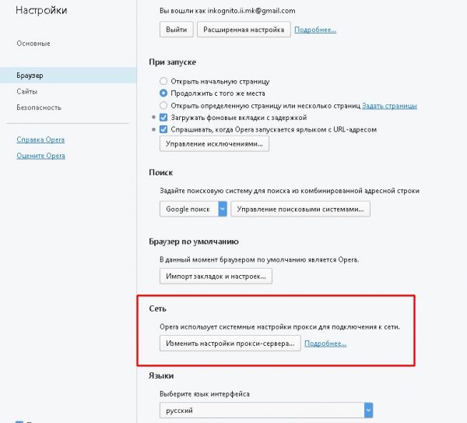
Task: Click the Выйти sign-out button
Action: 176,29
